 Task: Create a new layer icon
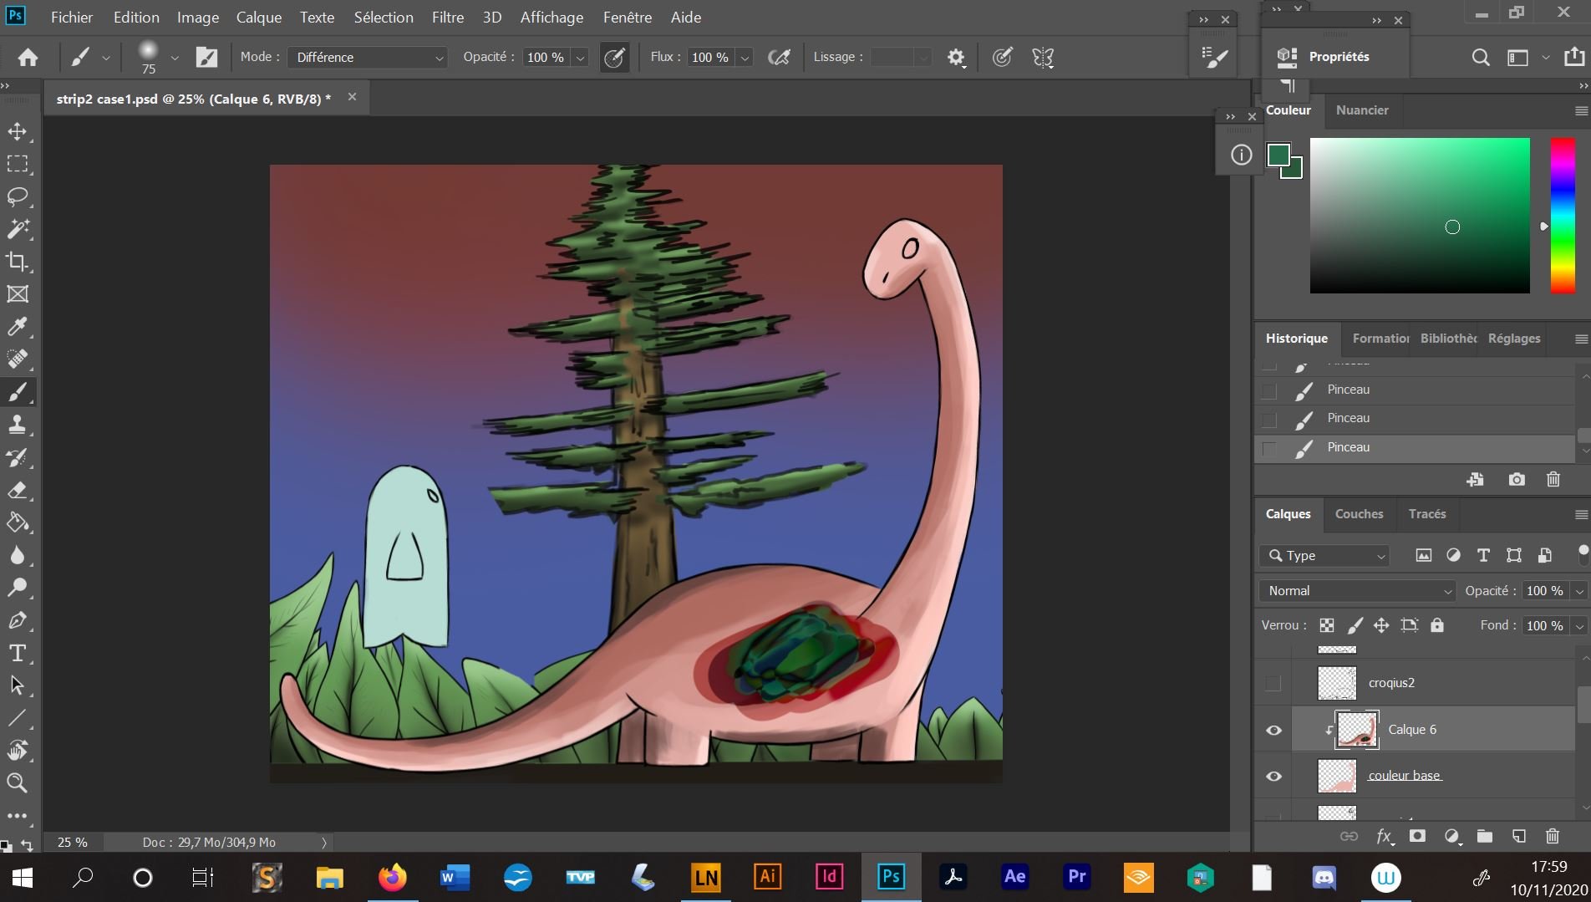(x=1518, y=836)
